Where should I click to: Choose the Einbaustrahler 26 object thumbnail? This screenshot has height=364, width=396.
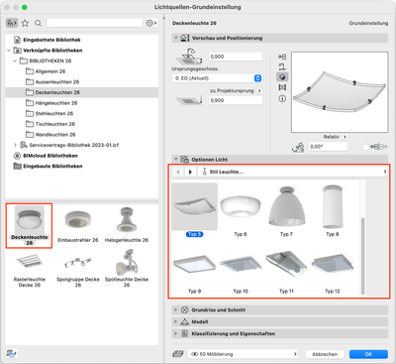point(78,226)
